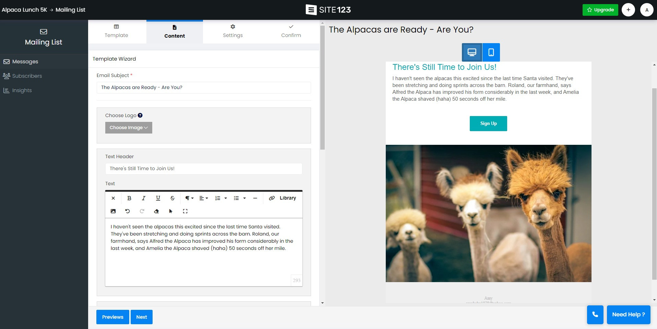Click the X clear icon in editor toolbar
The height and width of the screenshot is (329, 657).
coord(113,198)
